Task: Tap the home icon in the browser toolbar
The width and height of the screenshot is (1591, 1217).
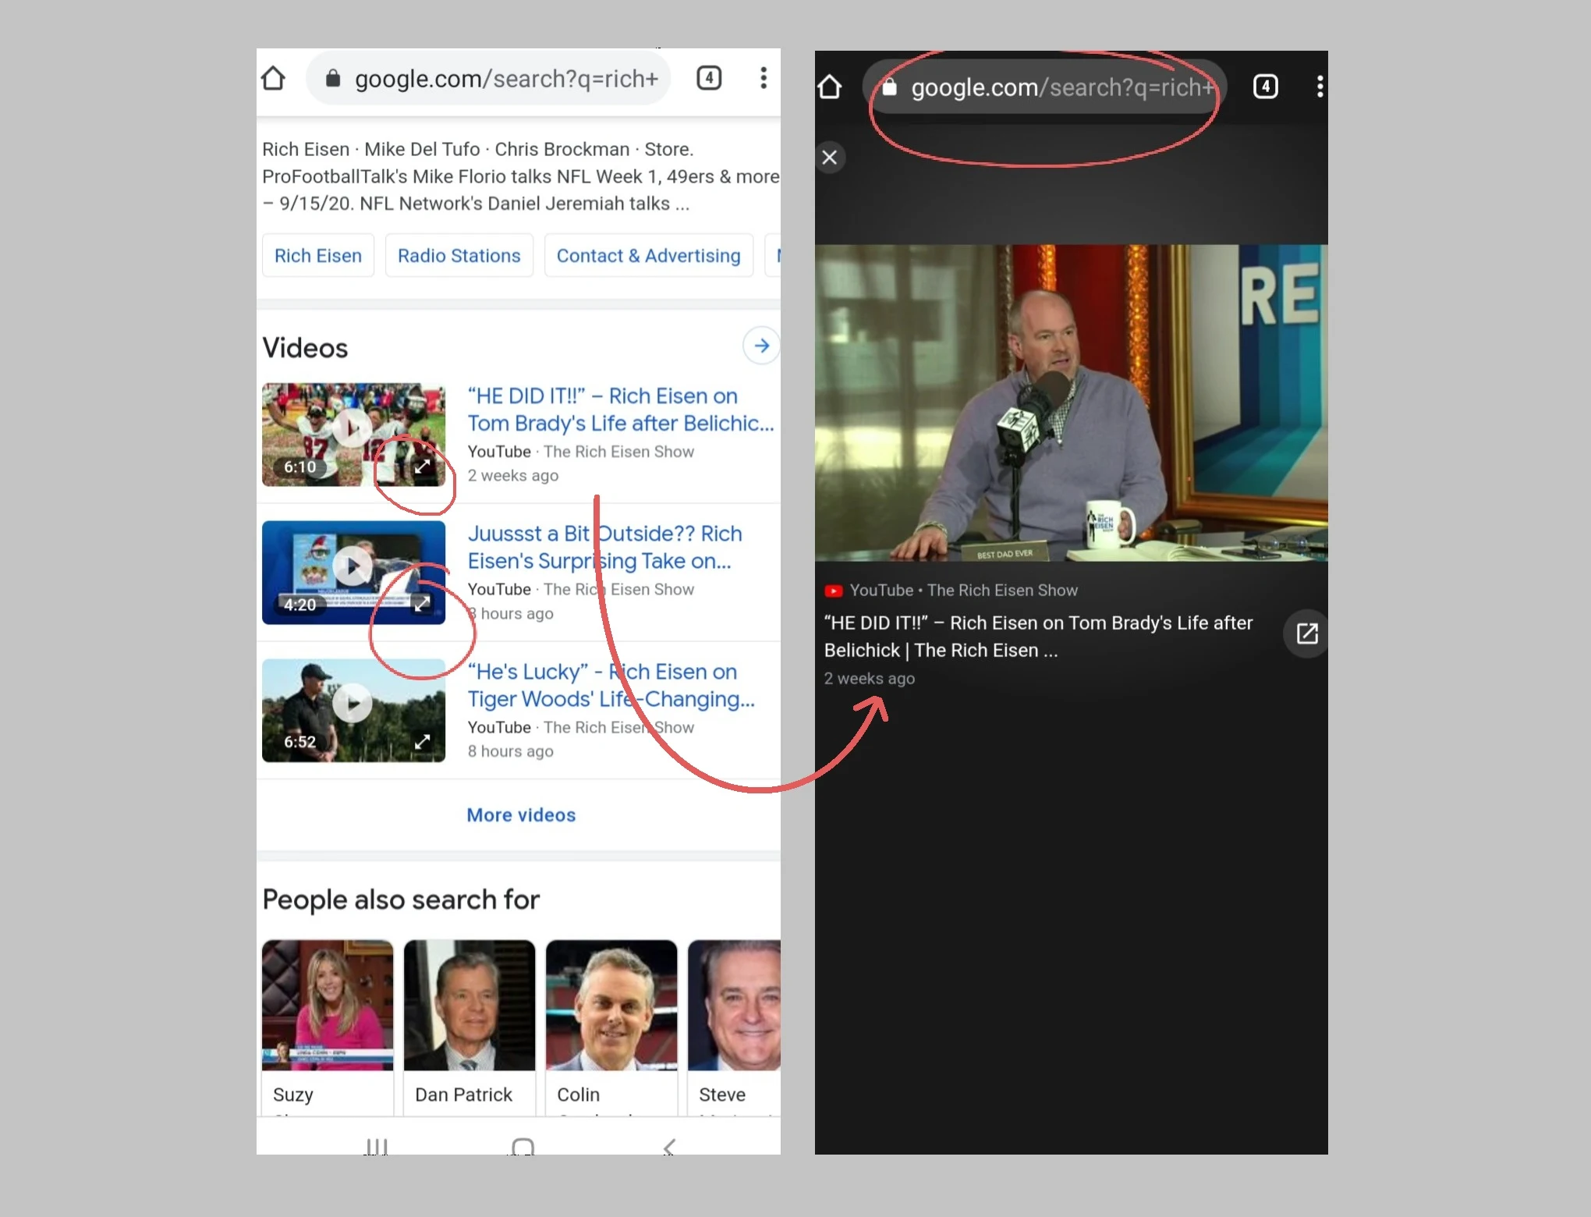Action: tap(272, 78)
